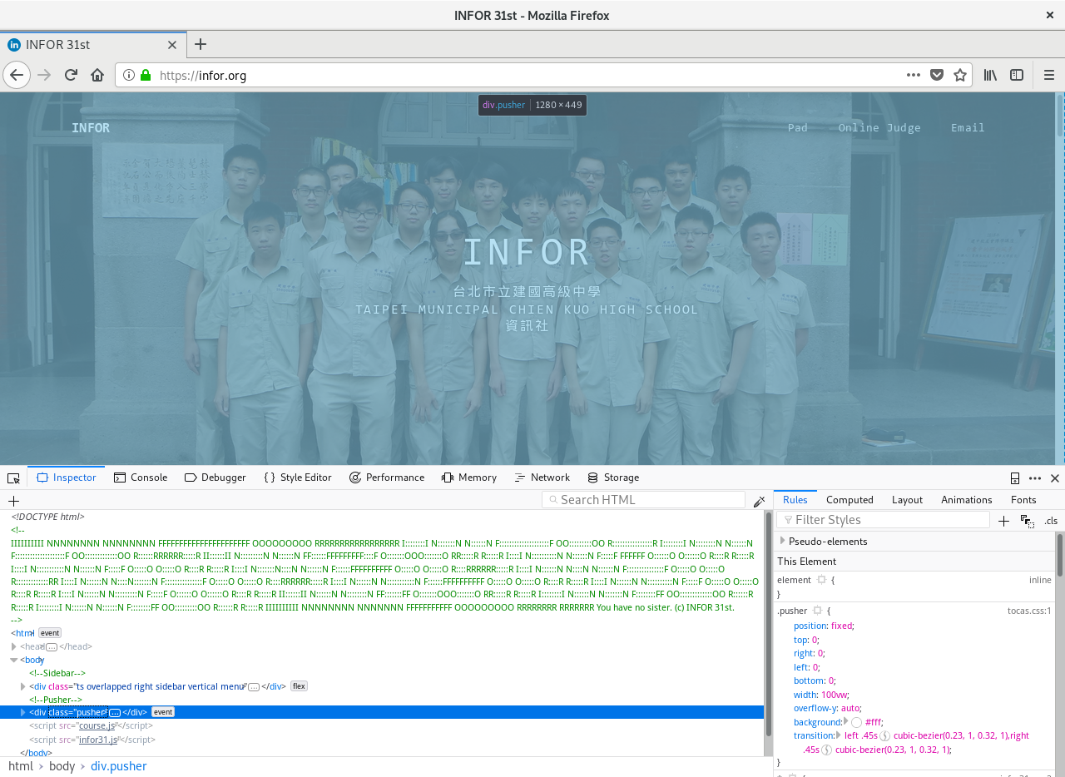Focus the Search HTML field
Image resolution: width=1065 pixels, height=777 pixels.
643,500
